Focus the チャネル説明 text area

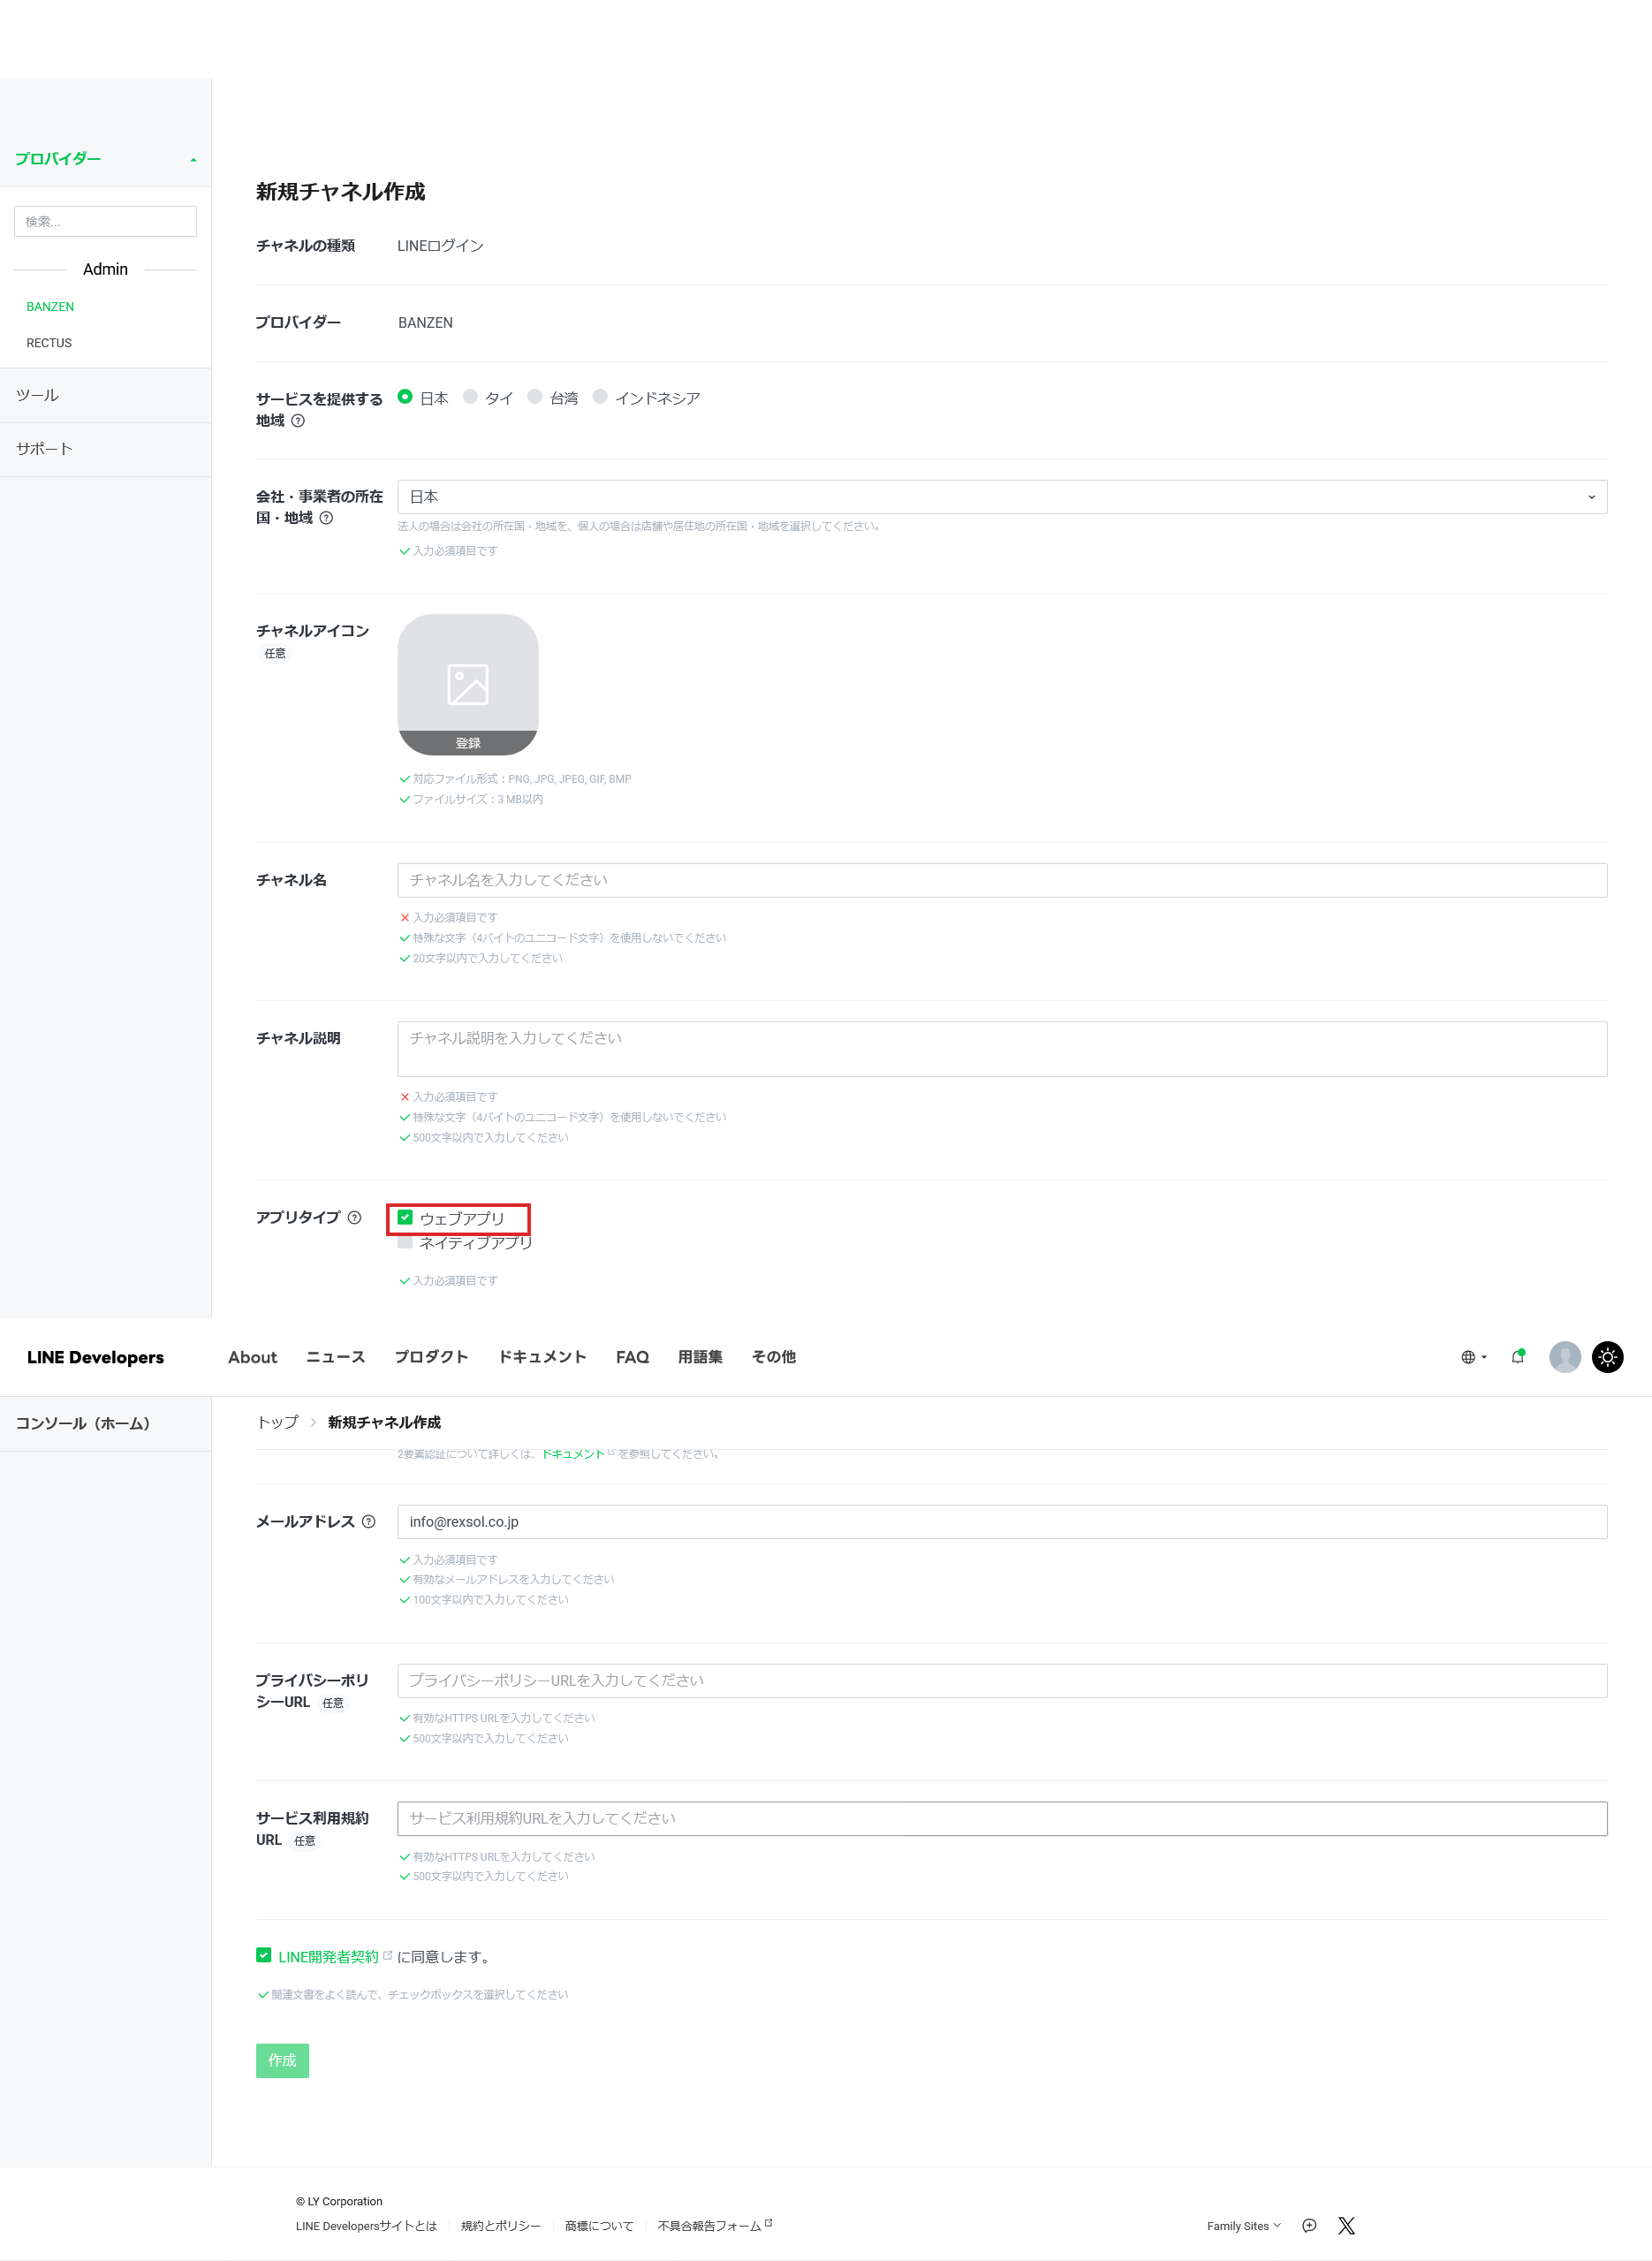coord(1002,1049)
